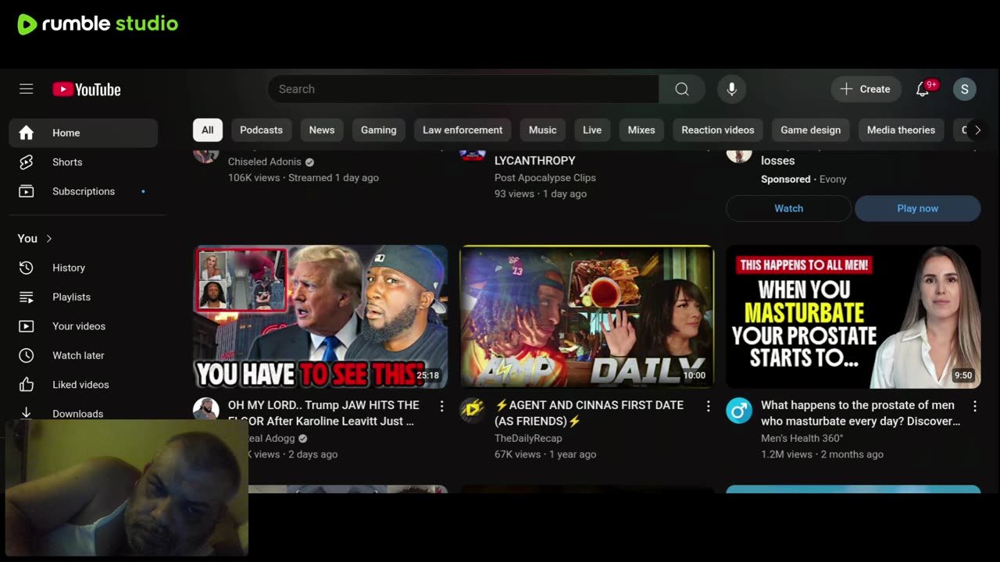Viewport: 1000px width, 562px height.
Task: Open the notifications bell
Action: (923, 89)
